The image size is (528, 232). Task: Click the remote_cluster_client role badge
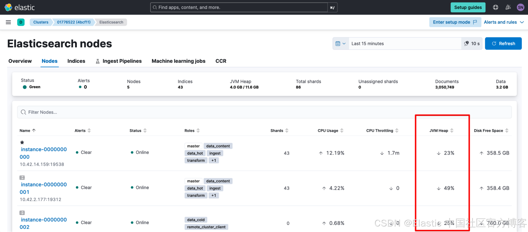(206, 227)
